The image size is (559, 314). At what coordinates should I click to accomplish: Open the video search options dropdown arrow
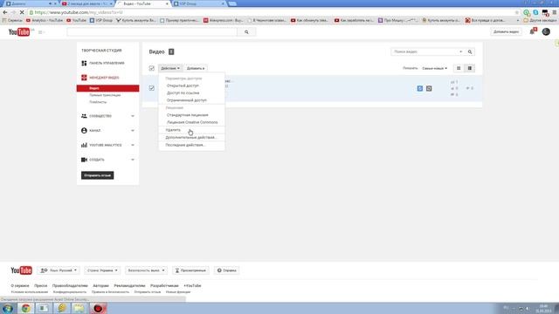[x=460, y=52]
